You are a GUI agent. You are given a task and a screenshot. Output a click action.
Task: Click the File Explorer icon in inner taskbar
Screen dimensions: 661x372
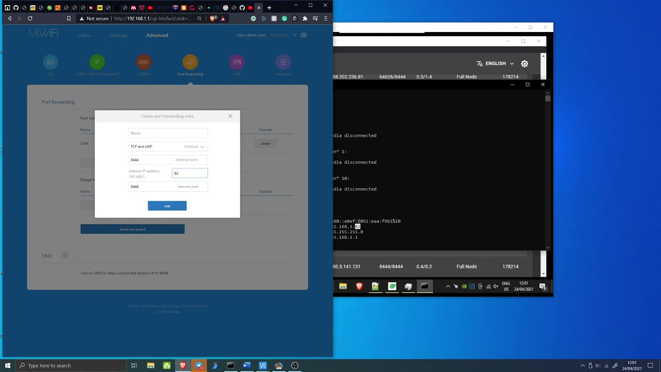tap(343, 286)
